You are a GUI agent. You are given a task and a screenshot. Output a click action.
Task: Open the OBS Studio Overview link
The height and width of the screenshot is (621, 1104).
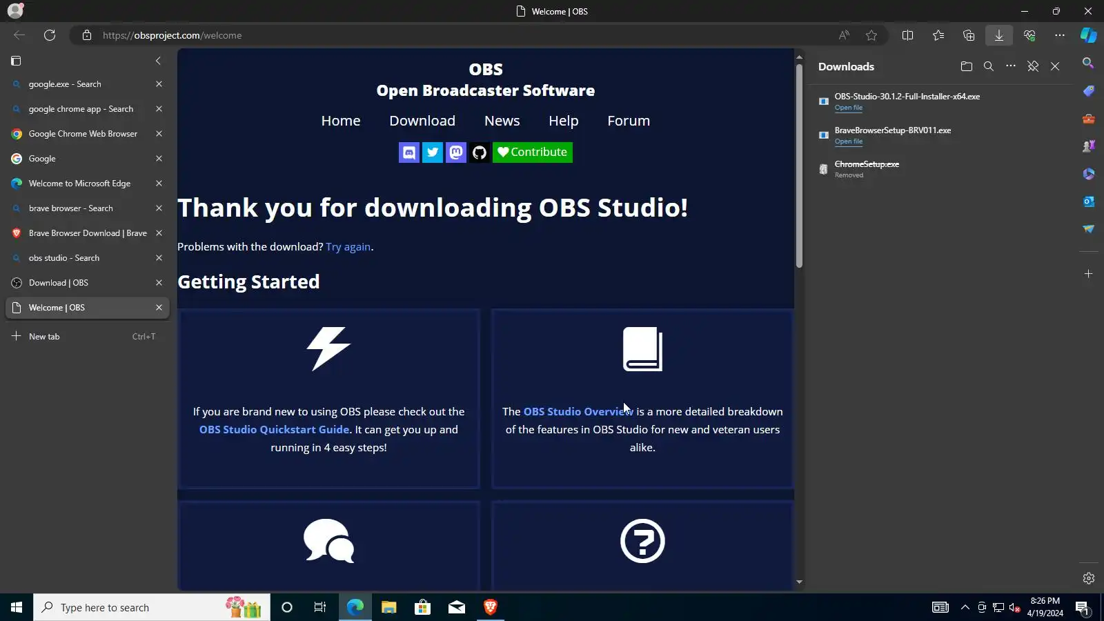point(578,411)
